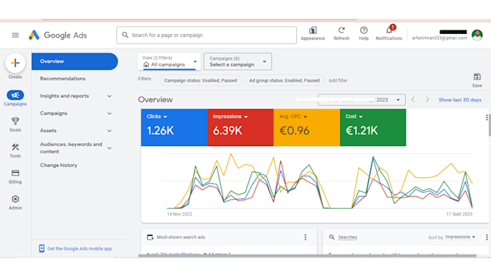Open Select a campaign dropdown
Viewport: 491px width, 277px height.
click(238, 61)
